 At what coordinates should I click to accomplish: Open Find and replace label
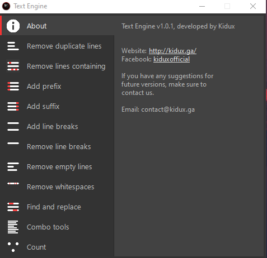[54, 207]
